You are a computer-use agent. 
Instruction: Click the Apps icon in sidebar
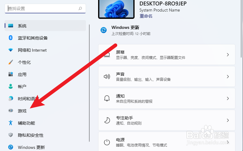tap(11, 74)
